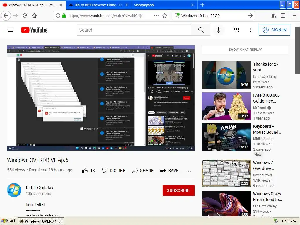Screen dimensions: 300x225
Task: Click DISLIKE on the video
Action: [x=114, y=171]
